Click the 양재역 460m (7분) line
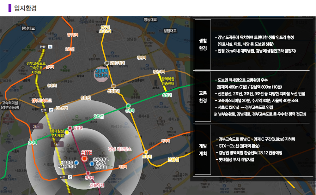316x195 pixels. [249, 87]
